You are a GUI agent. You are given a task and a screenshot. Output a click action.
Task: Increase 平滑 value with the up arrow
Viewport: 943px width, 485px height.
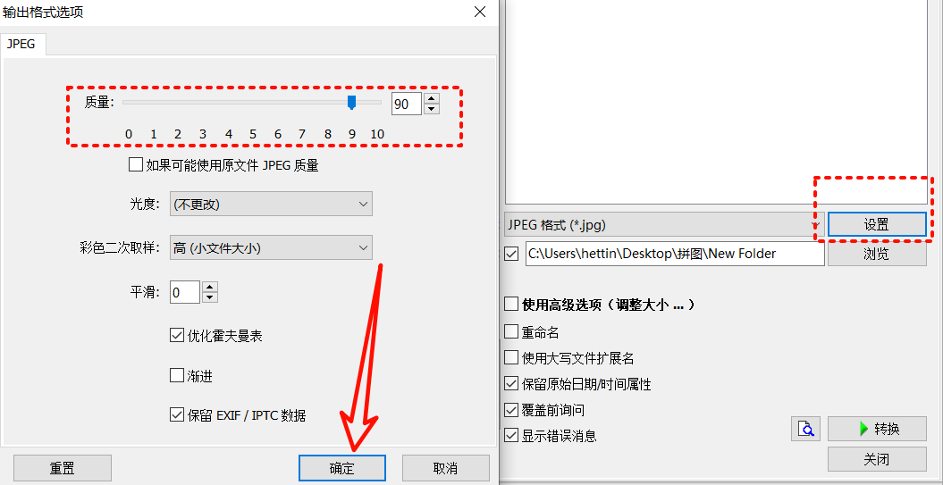pos(209,288)
